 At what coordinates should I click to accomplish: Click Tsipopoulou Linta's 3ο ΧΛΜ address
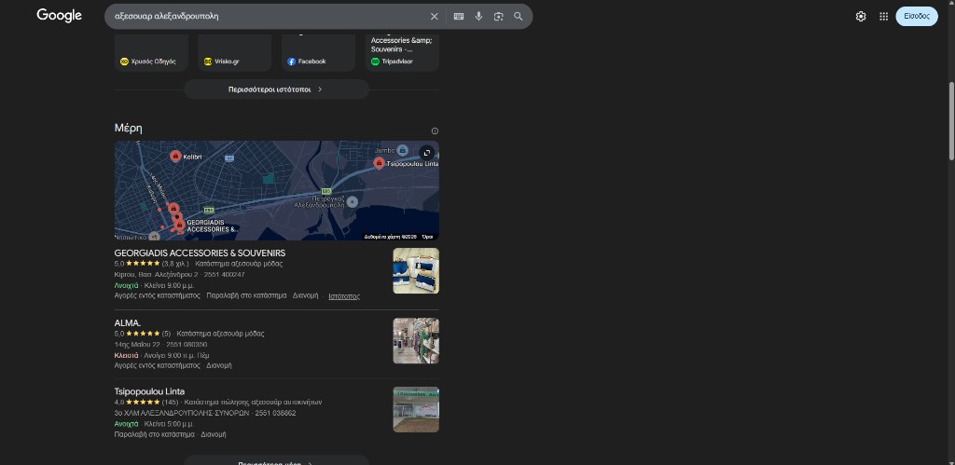coord(182,413)
